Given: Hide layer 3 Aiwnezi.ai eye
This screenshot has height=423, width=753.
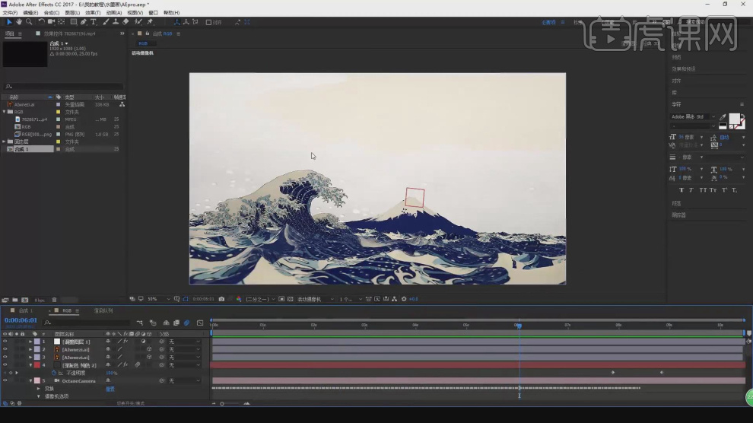Looking at the screenshot, I should [5, 358].
